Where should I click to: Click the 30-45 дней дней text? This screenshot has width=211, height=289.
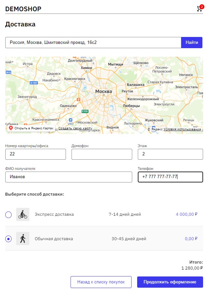coord(129,239)
